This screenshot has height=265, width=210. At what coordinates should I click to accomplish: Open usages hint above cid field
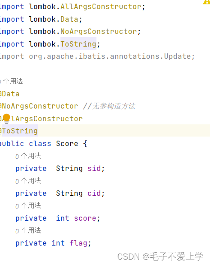tap(28, 181)
